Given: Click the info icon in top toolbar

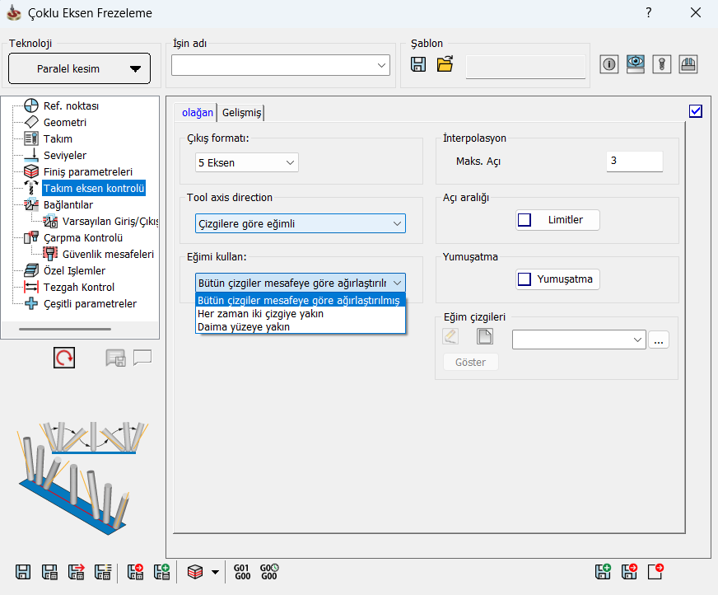Looking at the screenshot, I should click(609, 65).
